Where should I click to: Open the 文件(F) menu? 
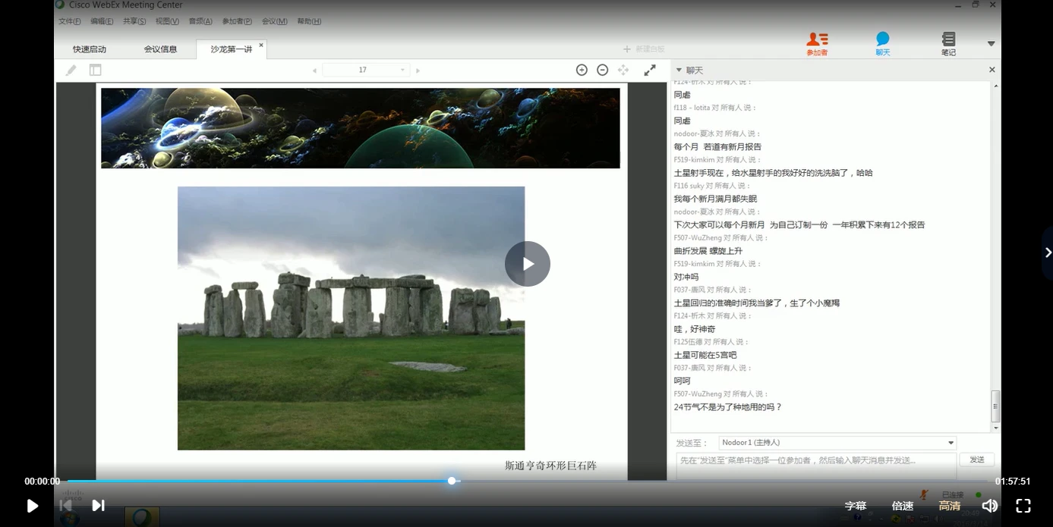point(70,21)
